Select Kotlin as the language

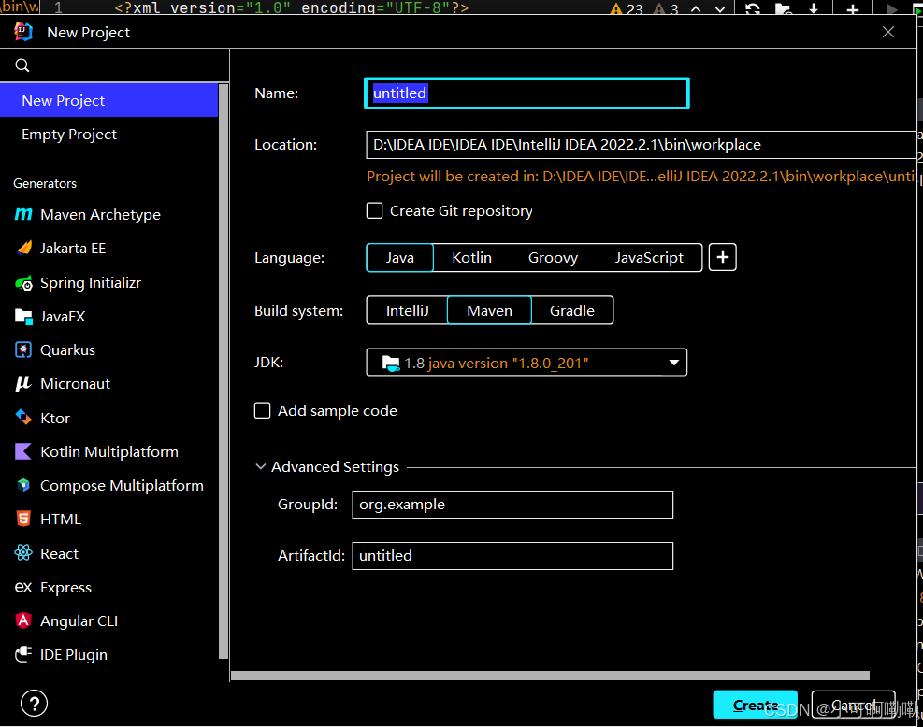point(471,258)
